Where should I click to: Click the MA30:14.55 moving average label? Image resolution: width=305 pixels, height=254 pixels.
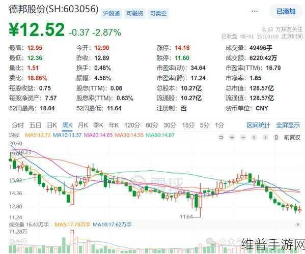[129, 135]
